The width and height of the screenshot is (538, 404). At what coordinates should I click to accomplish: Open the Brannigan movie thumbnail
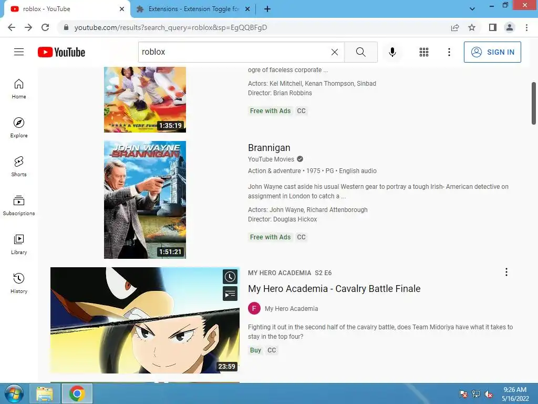(145, 199)
